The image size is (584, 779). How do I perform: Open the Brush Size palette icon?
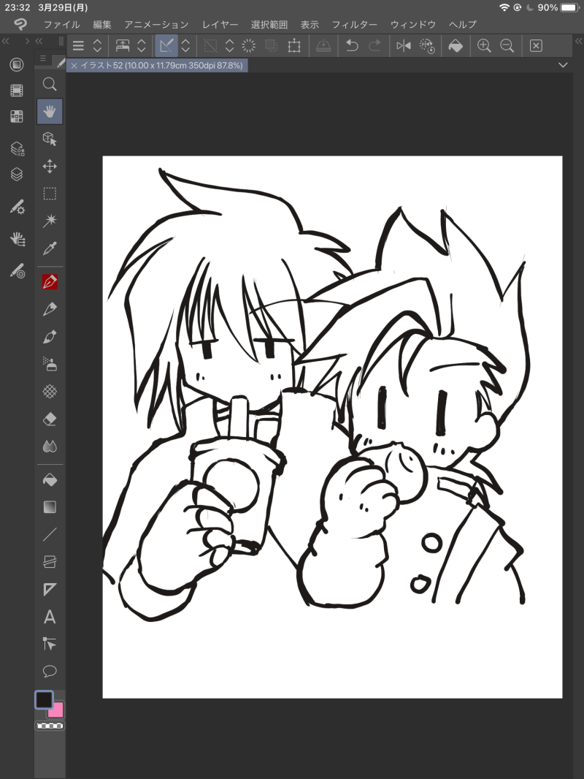tap(17, 271)
